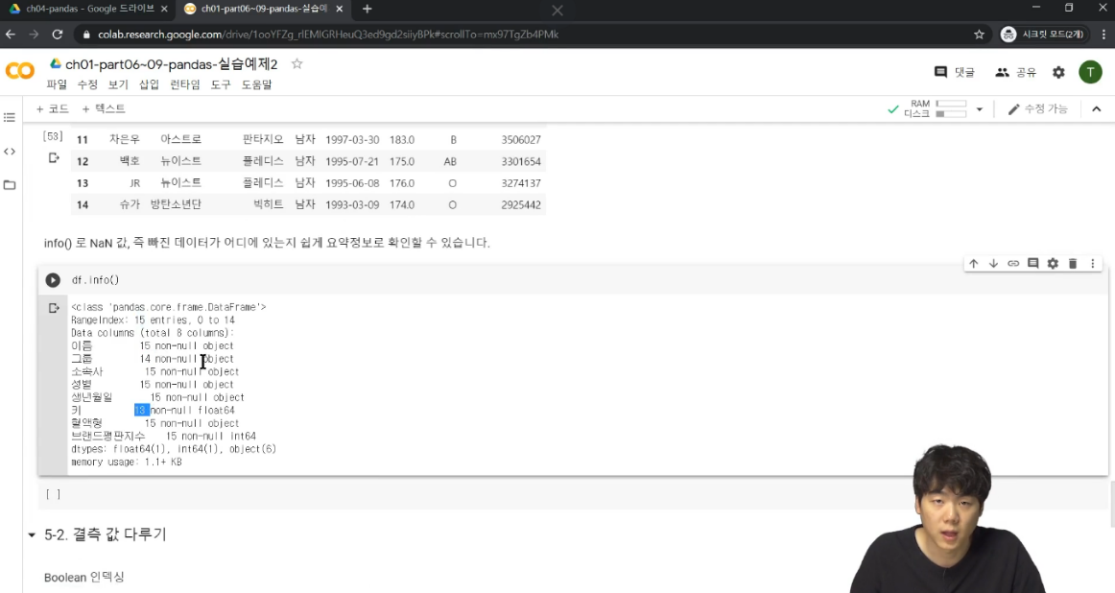Click date 1995-06-08 in table
Viewport: 1115px width, 593px height.
pos(352,182)
